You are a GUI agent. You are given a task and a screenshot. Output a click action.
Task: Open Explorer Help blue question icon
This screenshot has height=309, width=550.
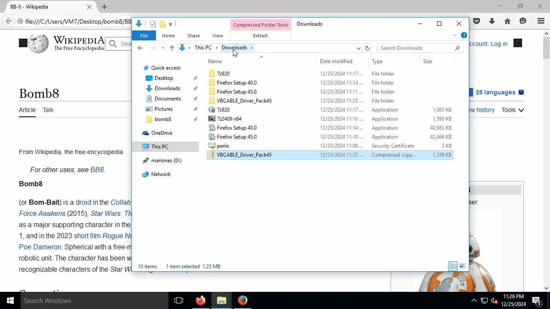(464, 35)
